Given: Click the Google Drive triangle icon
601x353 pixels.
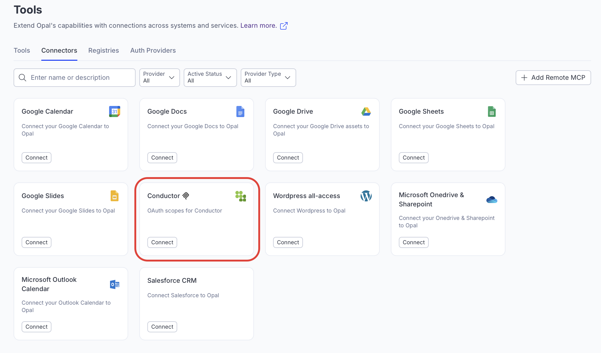Looking at the screenshot, I should point(366,112).
